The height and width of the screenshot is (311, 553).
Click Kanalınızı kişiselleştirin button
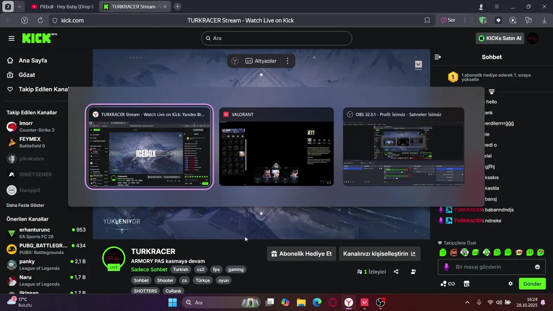click(x=379, y=254)
